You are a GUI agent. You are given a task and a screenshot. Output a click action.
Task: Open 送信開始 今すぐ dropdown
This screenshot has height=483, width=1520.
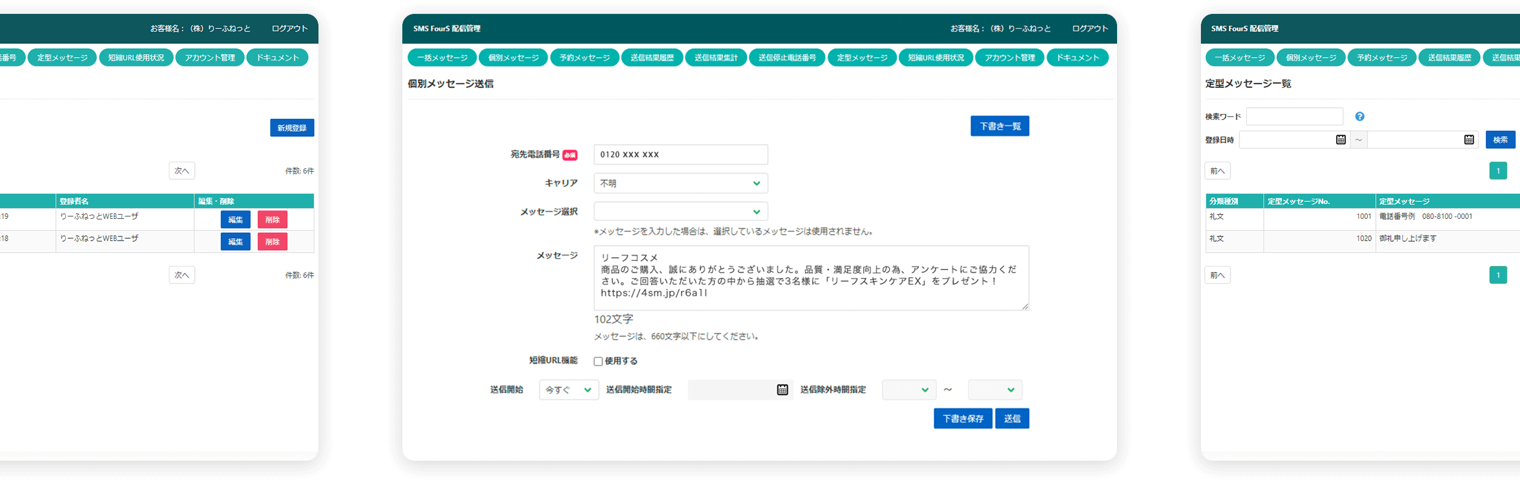pyautogui.click(x=569, y=390)
